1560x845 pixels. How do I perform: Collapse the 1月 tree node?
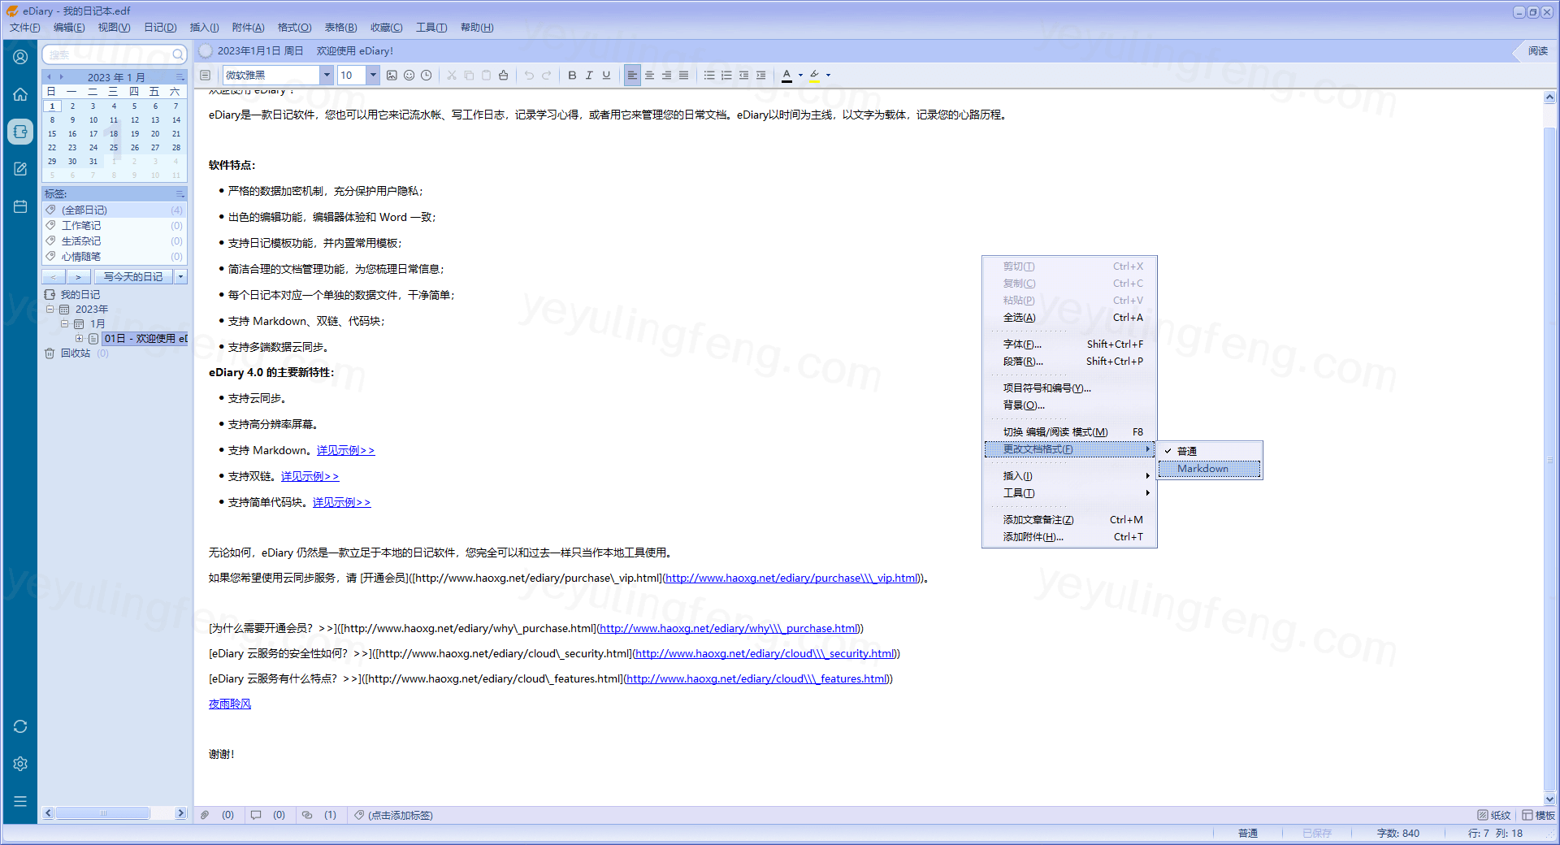tap(64, 324)
